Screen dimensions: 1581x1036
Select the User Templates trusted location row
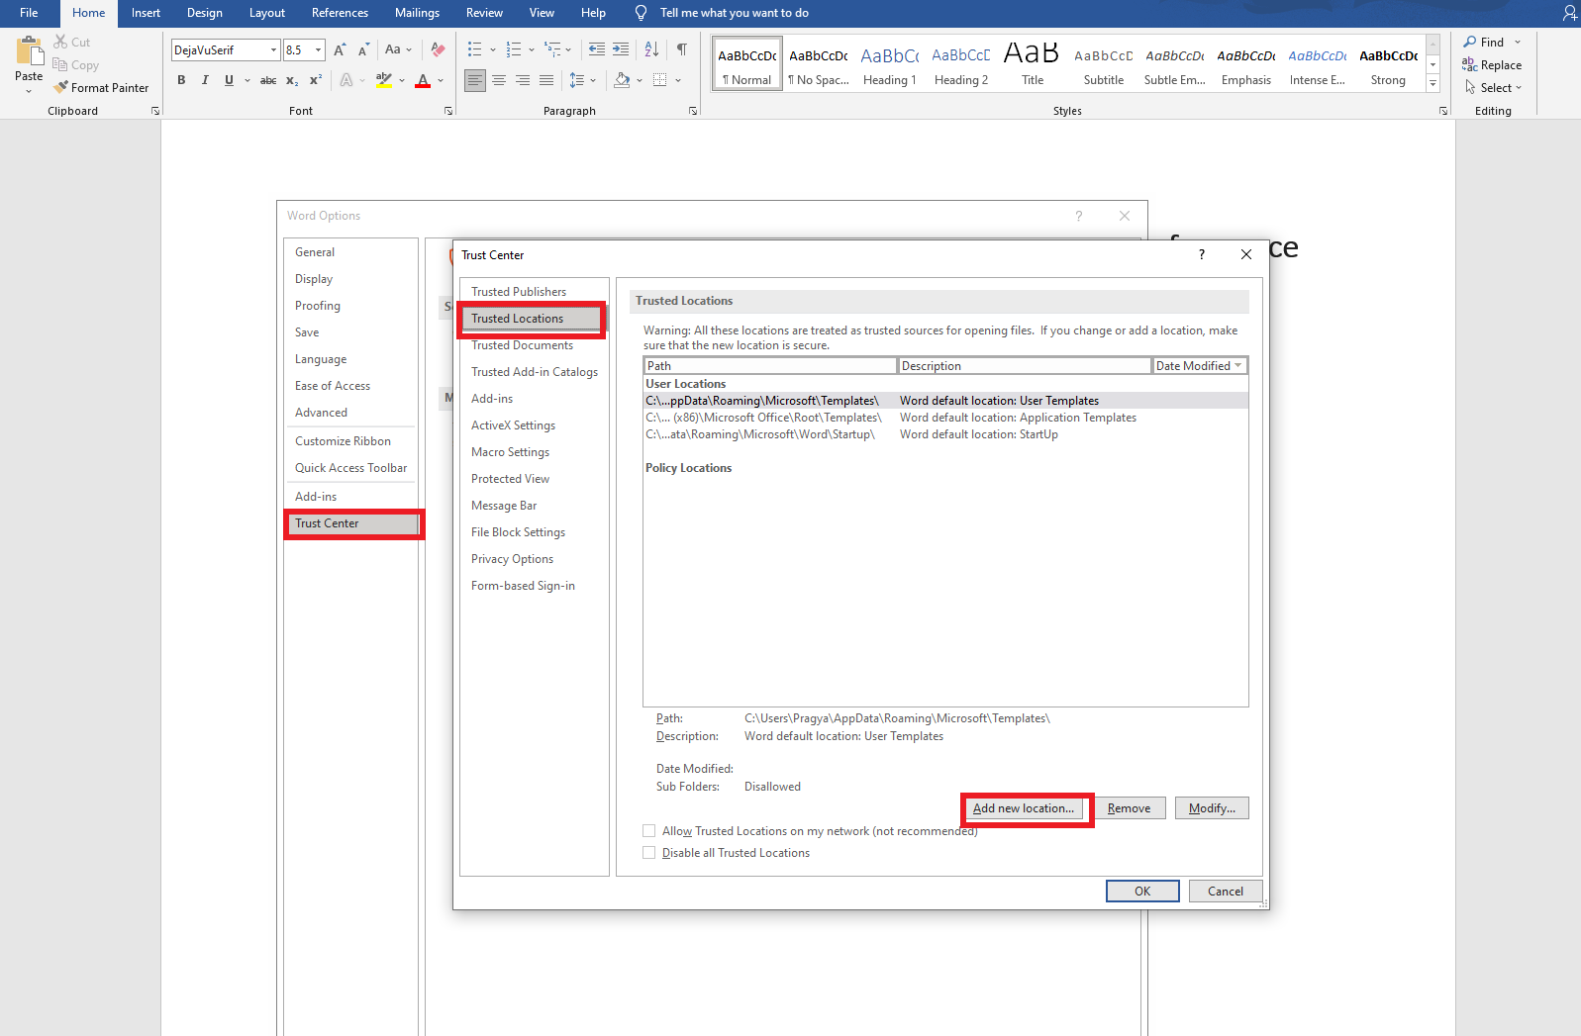pos(945,401)
